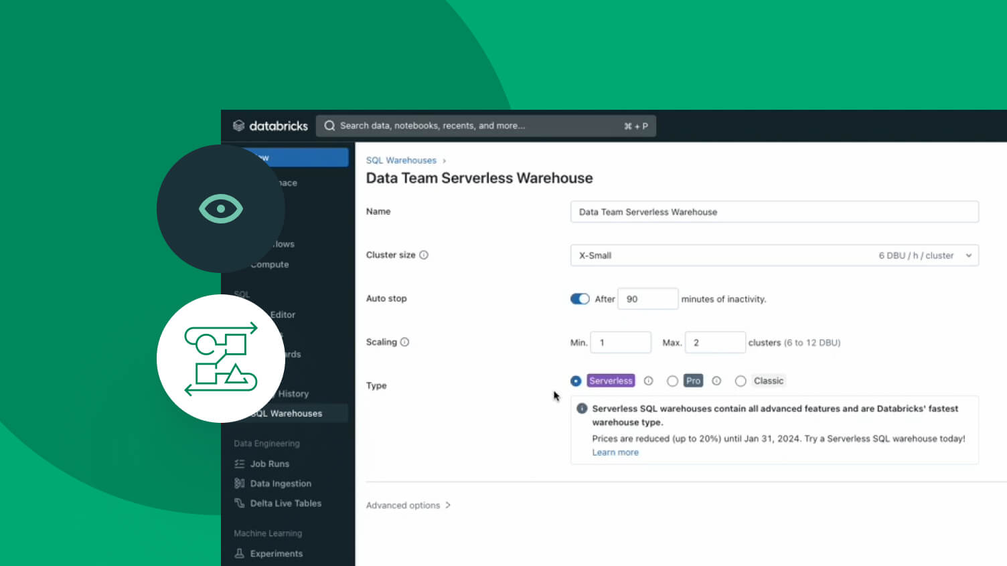Click the Job Runs sidebar icon
Viewport: 1007px width, 566px height.
(x=239, y=464)
